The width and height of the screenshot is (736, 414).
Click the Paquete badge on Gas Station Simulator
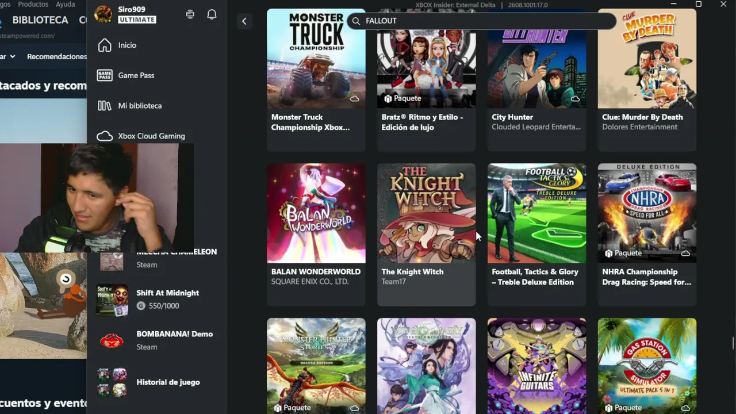point(623,408)
